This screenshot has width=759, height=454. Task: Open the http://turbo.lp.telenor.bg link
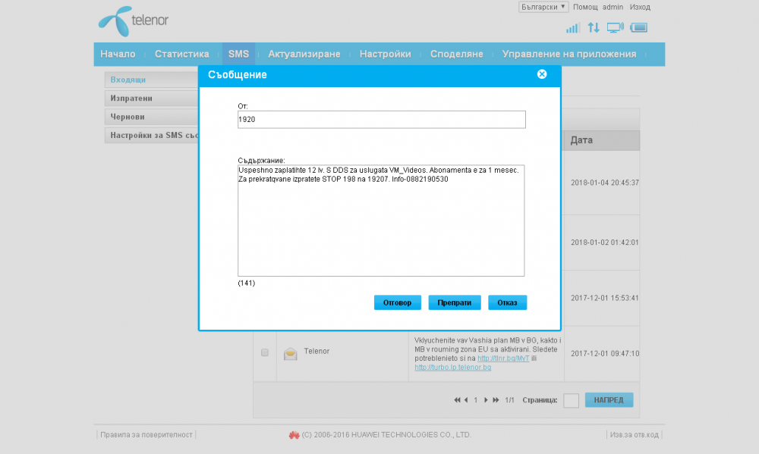(452, 368)
